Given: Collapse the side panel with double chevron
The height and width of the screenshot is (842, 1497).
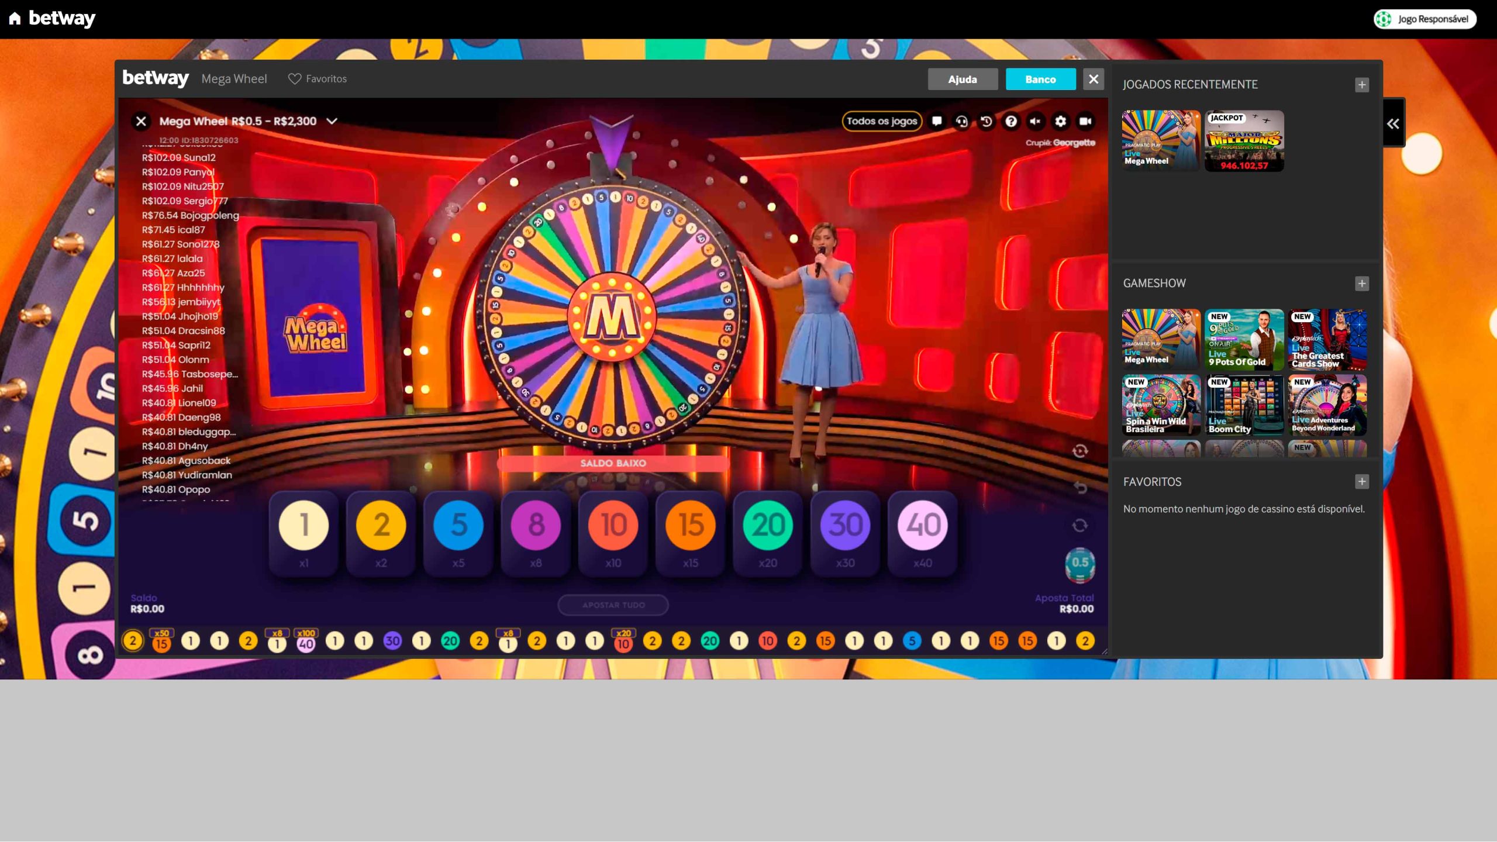Looking at the screenshot, I should click(x=1395, y=122).
